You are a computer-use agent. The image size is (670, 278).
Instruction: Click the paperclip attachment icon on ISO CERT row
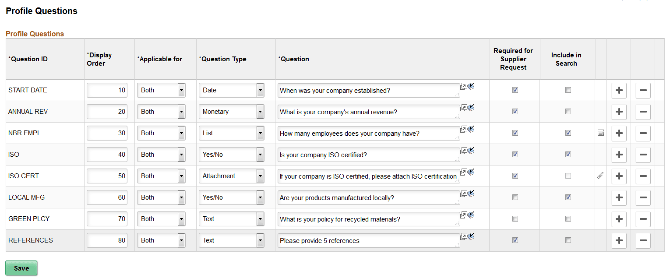[x=600, y=176]
